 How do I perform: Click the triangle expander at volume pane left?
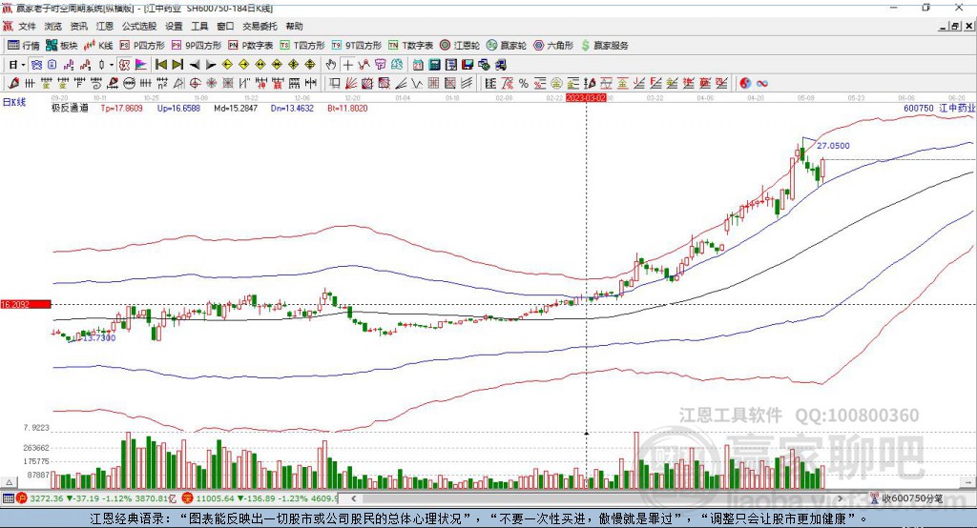(x=9, y=482)
